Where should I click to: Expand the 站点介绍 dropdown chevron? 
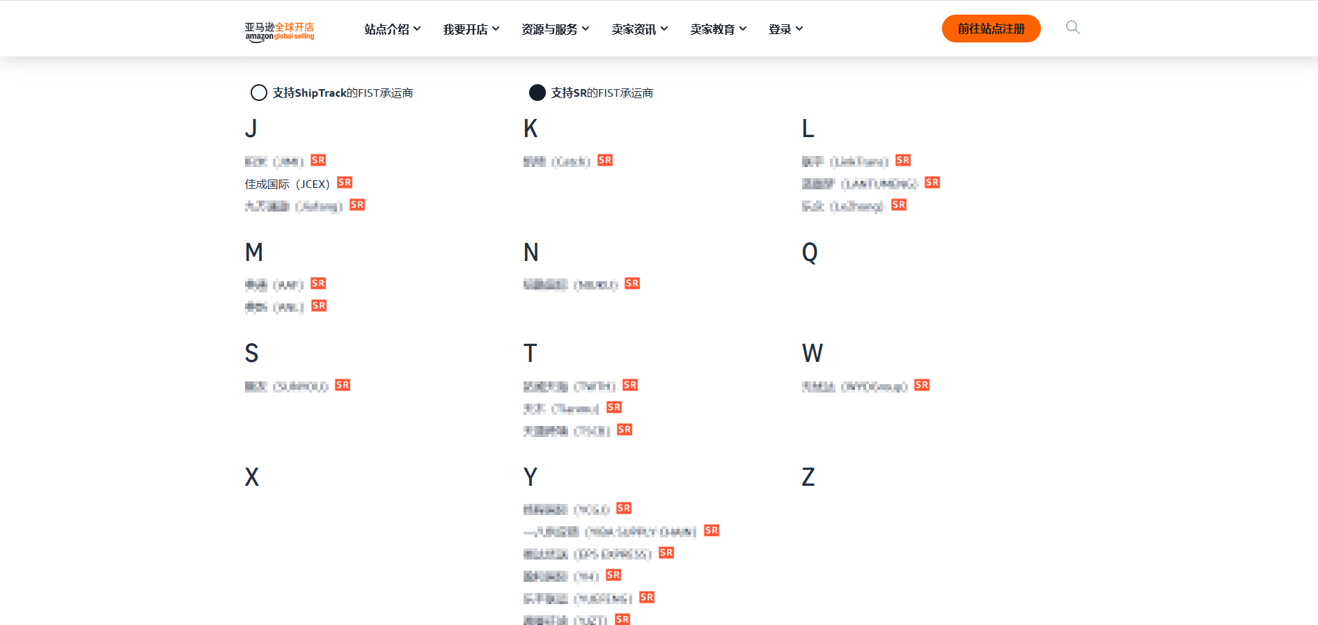[x=417, y=29]
